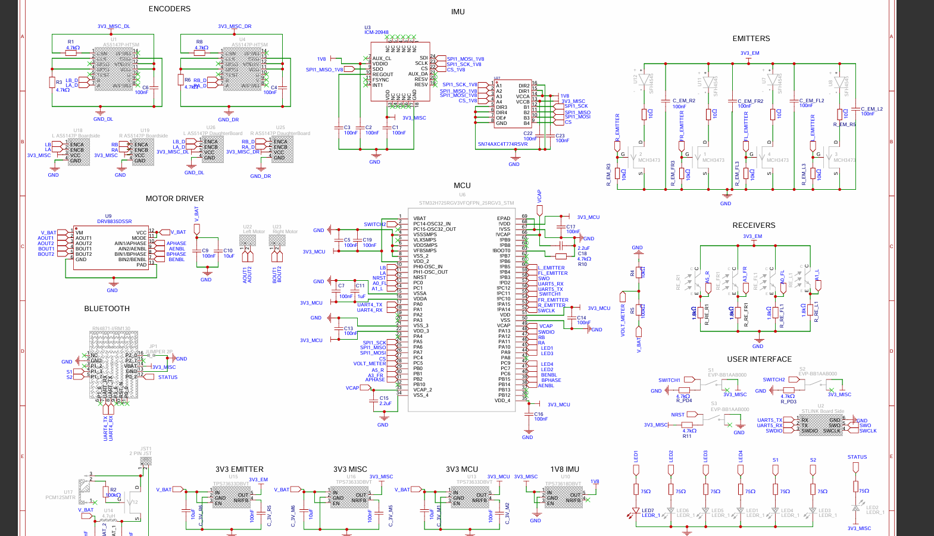934x536 pixels.
Task: Click the RECEIVERS section heading
Action: click(754, 225)
